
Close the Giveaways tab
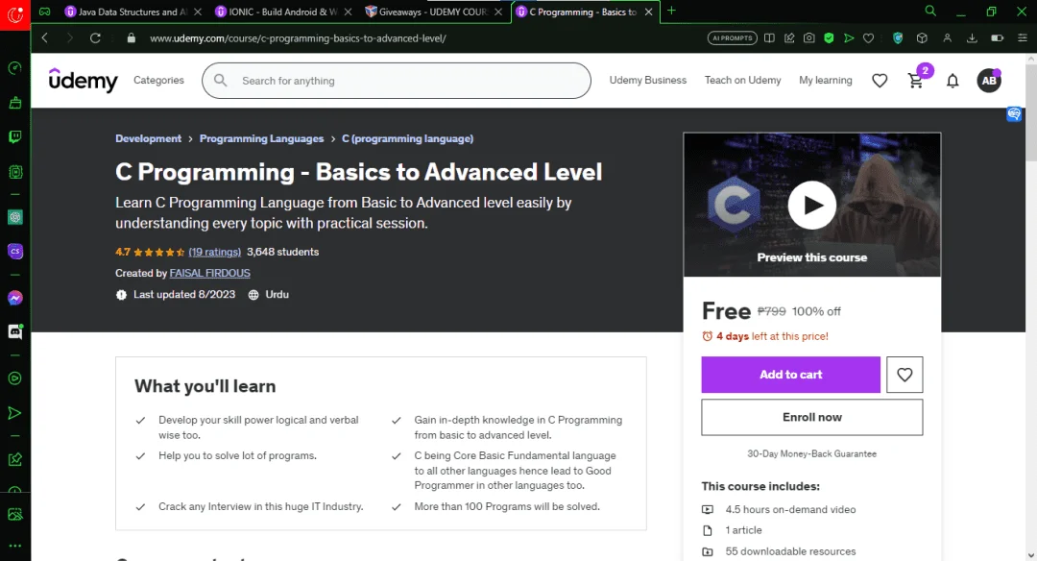pos(498,12)
